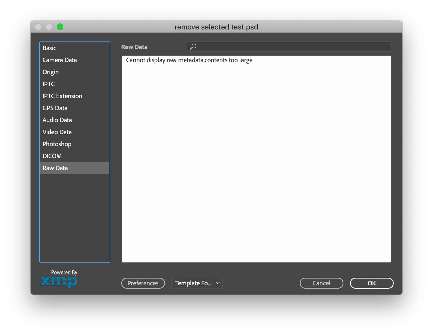Image resolution: width=433 pixels, height=335 pixels.
Task: Open the Photoshop metadata section
Action: (75, 144)
